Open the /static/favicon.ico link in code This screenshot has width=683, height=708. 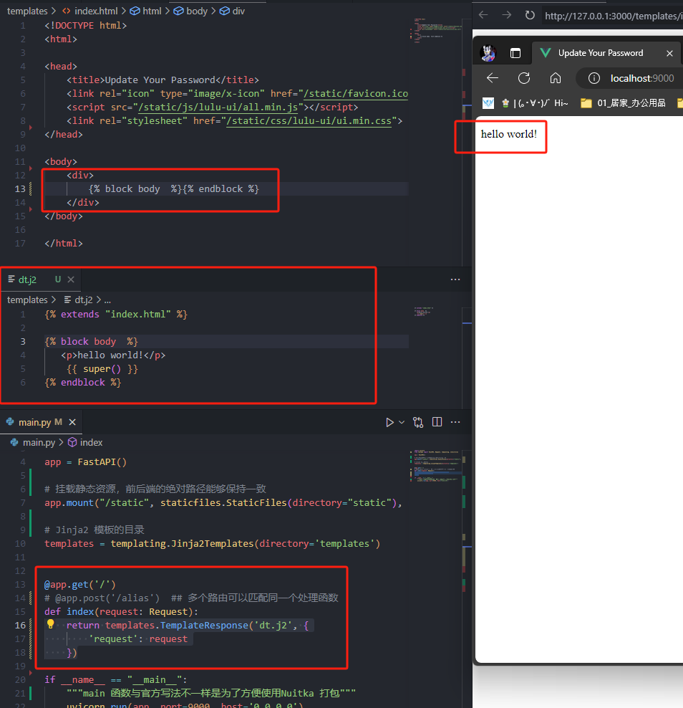pos(356,93)
